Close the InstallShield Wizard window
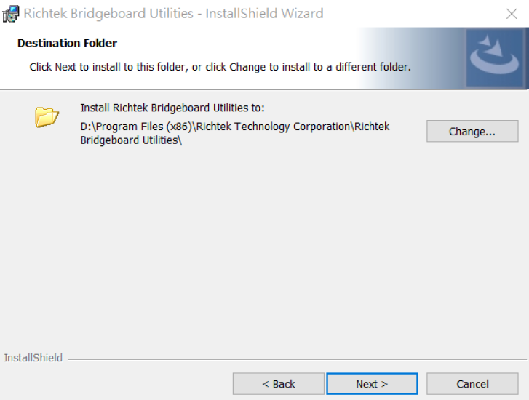 [512, 14]
